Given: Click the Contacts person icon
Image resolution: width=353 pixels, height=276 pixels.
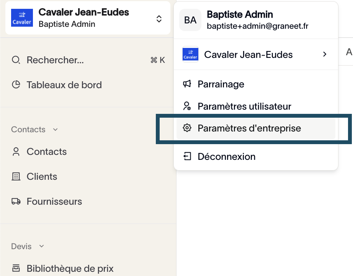Looking at the screenshot, I should pyautogui.click(x=16, y=152).
